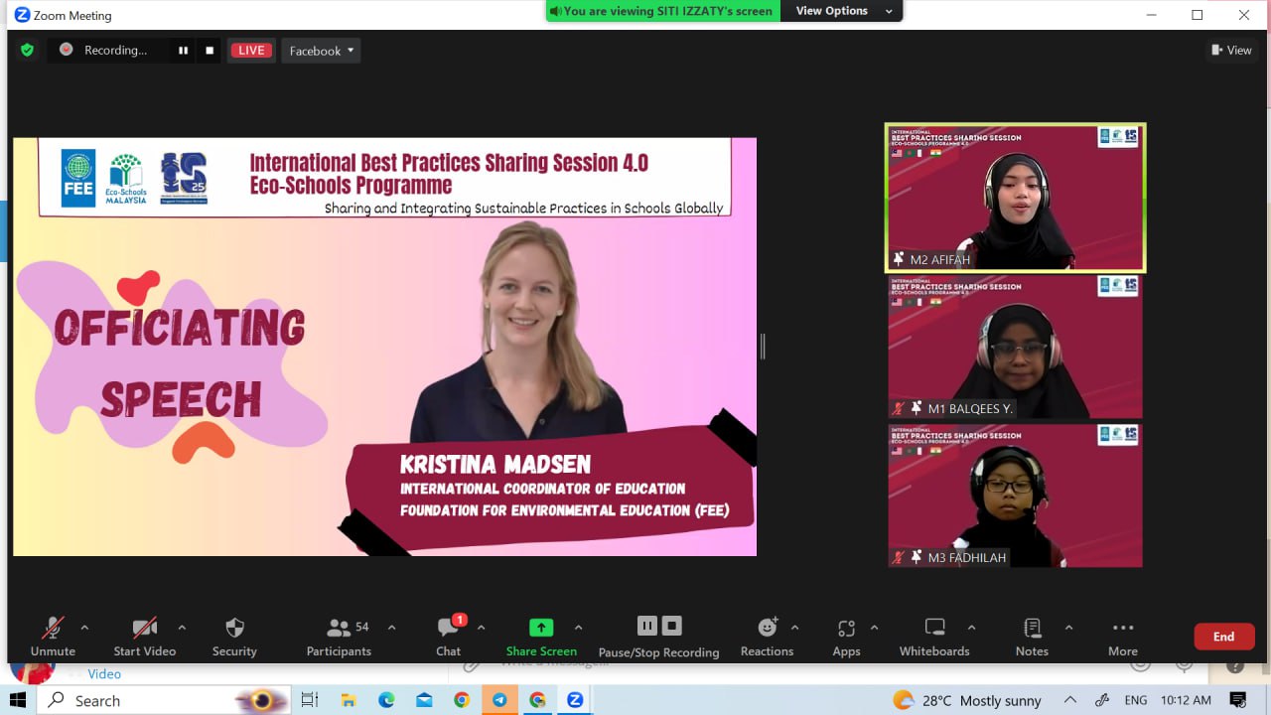Open the Security shield menu
1271x715 pixels.
[234, 637]
